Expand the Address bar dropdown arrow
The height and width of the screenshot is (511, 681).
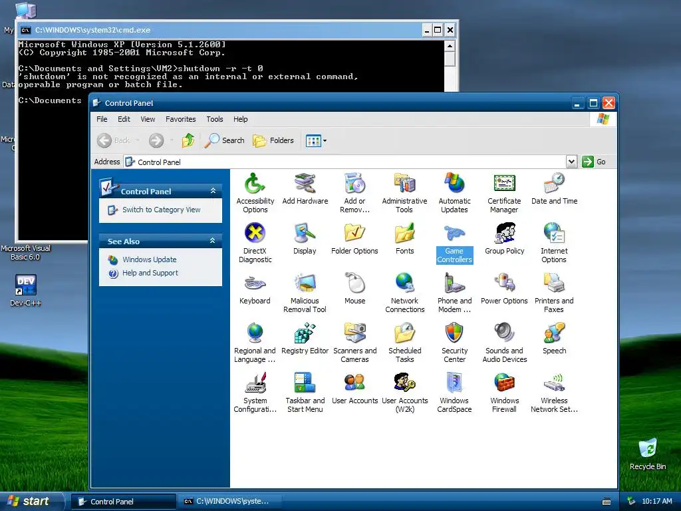point(571,162)
